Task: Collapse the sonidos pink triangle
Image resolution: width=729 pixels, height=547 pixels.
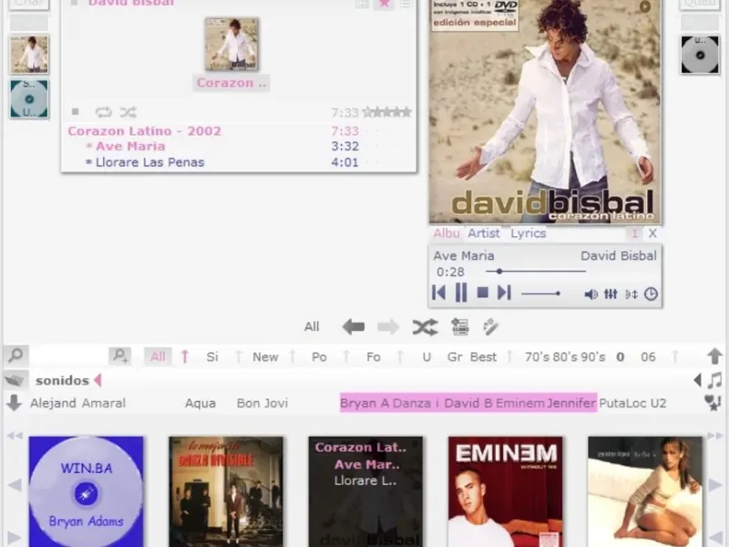Action: (x=98, y=380)
